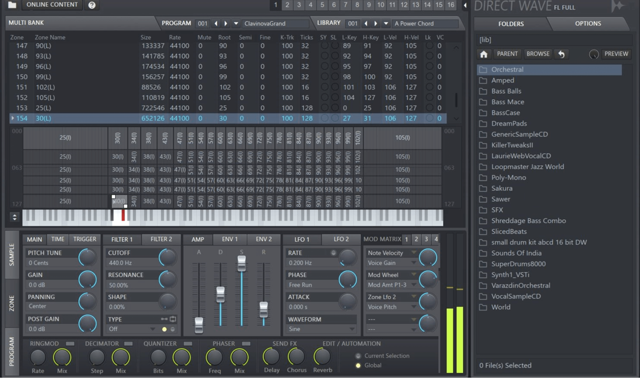The image size is (640, 378).
Task: Click the filter link icon next to TYPE
Action: point(164,319)
